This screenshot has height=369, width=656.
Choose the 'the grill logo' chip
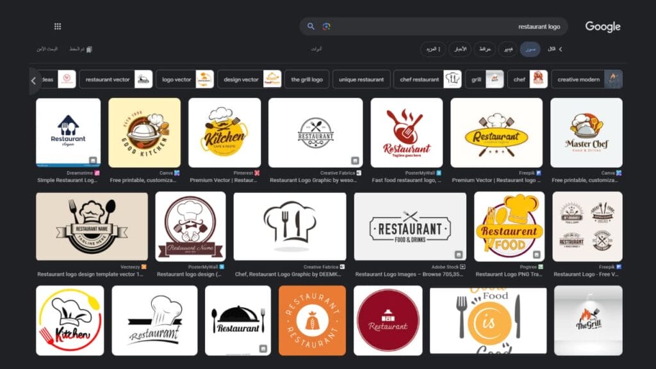307,79
